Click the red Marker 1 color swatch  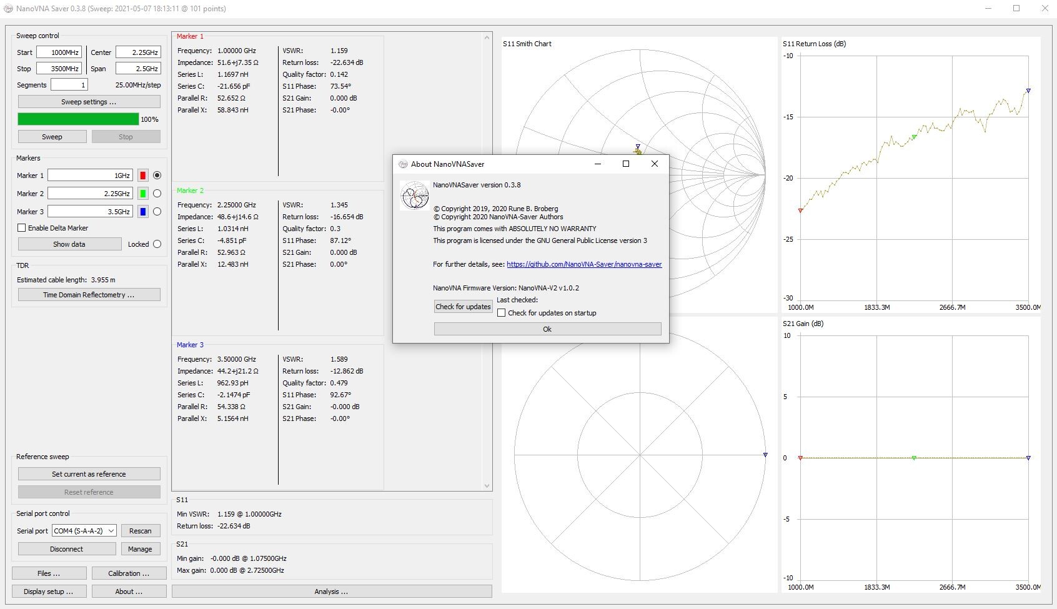143,176
